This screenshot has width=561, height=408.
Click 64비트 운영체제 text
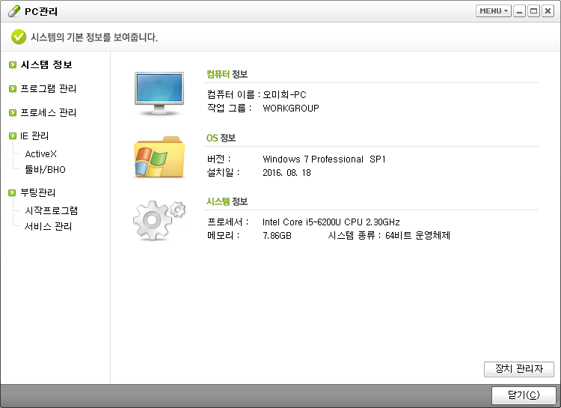coord(418,235)
